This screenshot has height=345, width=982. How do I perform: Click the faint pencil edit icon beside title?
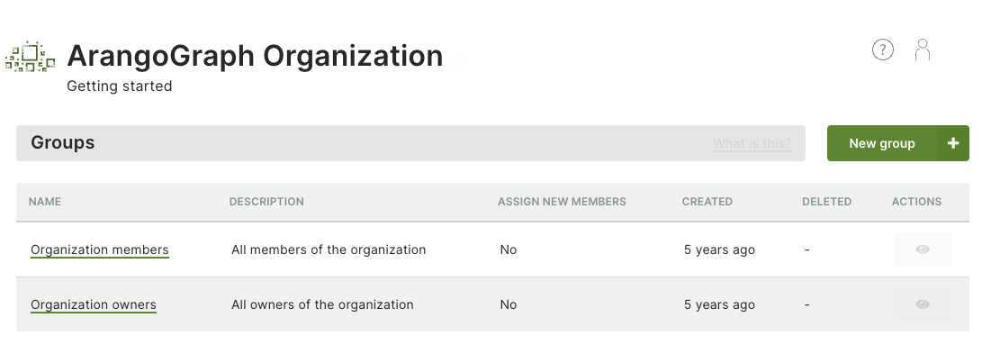[x=460, y=59]
